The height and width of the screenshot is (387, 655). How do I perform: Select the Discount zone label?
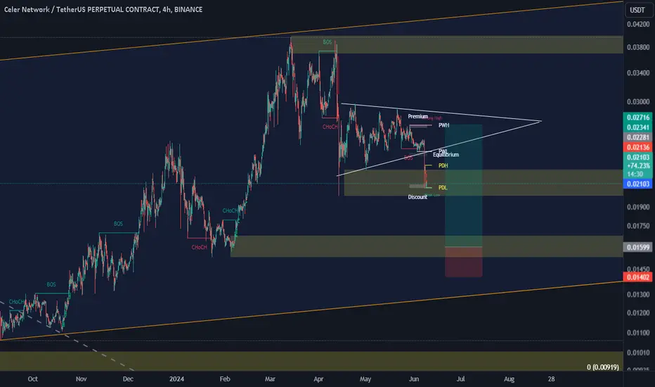pyautogui.click(x=417, y=197)
